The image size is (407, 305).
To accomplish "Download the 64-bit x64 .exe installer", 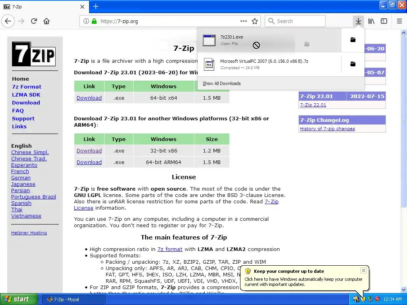I will (x=89, y=98).
